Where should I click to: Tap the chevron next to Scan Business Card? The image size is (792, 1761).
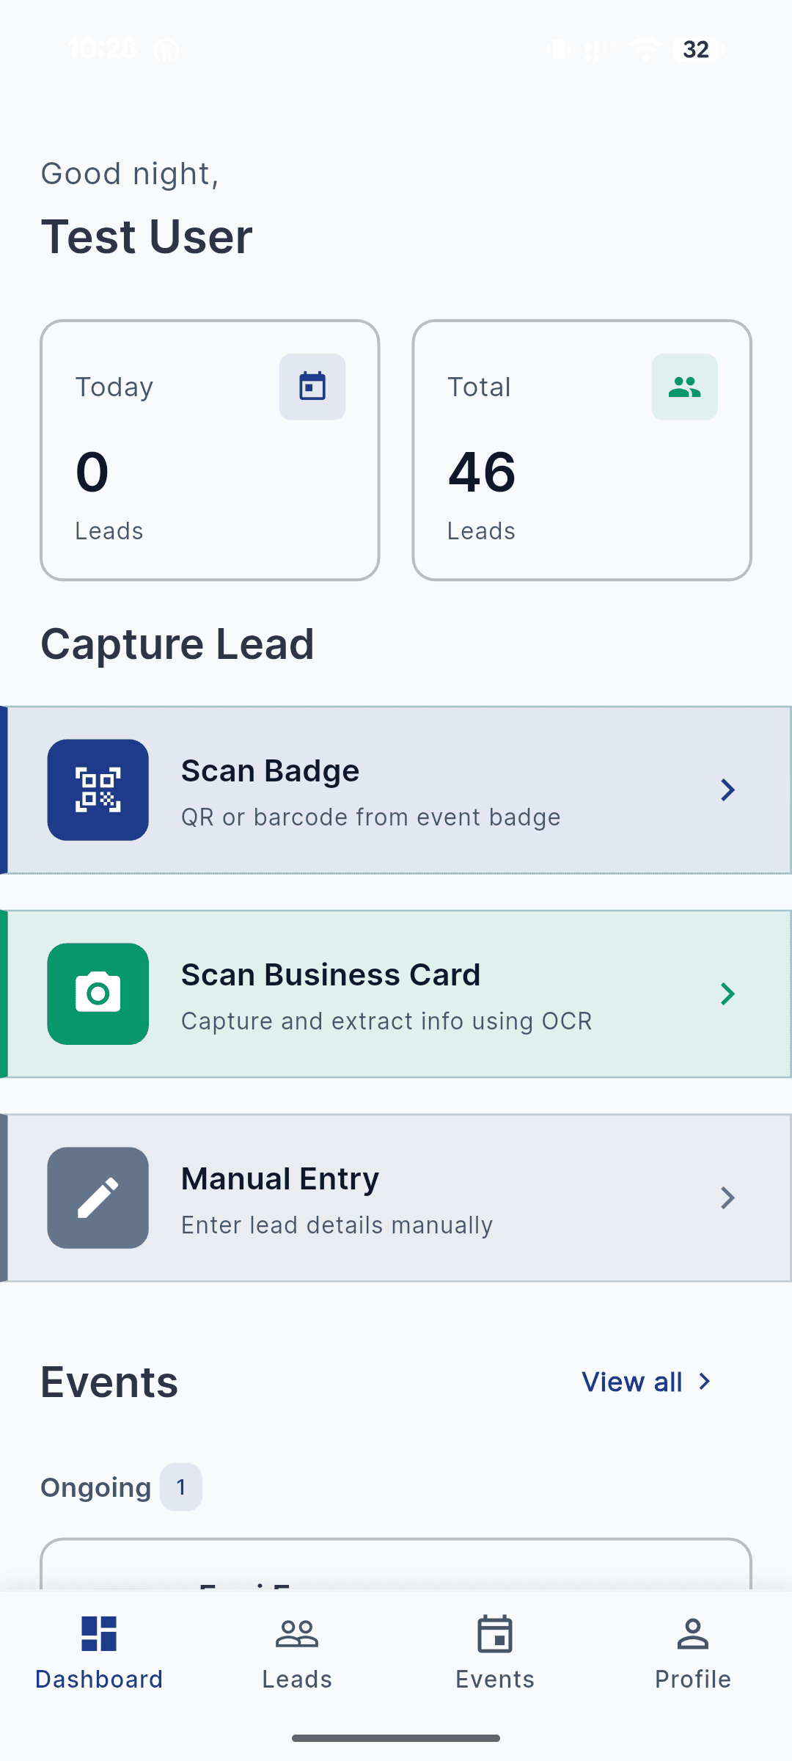[727, 993]
